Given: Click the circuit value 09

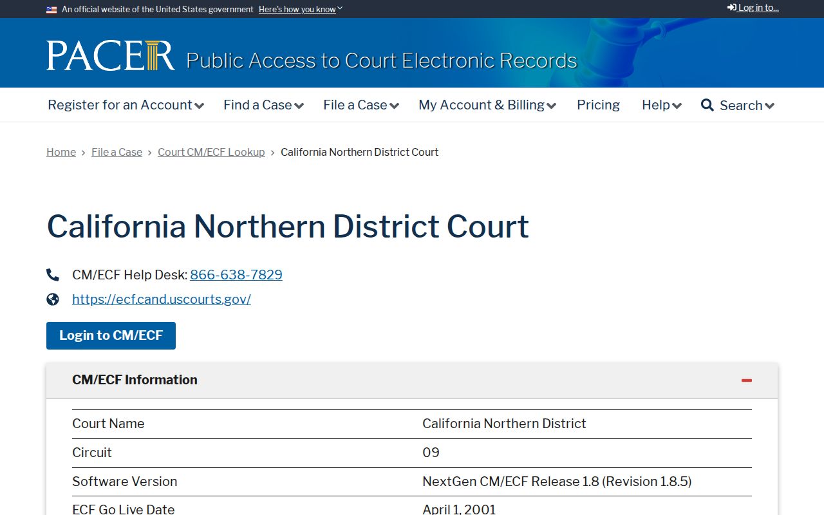Looking at the screenshot, I should 431,453.
